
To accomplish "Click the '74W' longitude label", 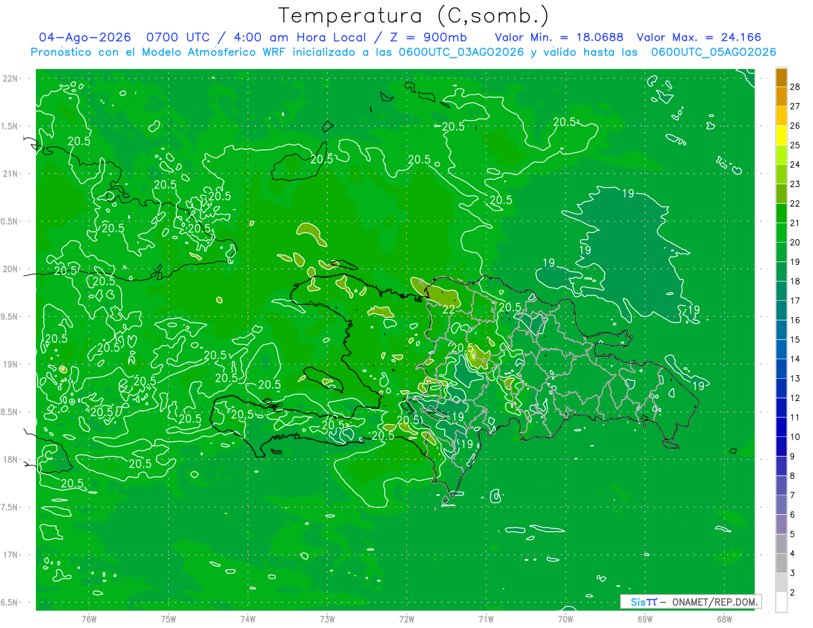I will click(248, 619).
